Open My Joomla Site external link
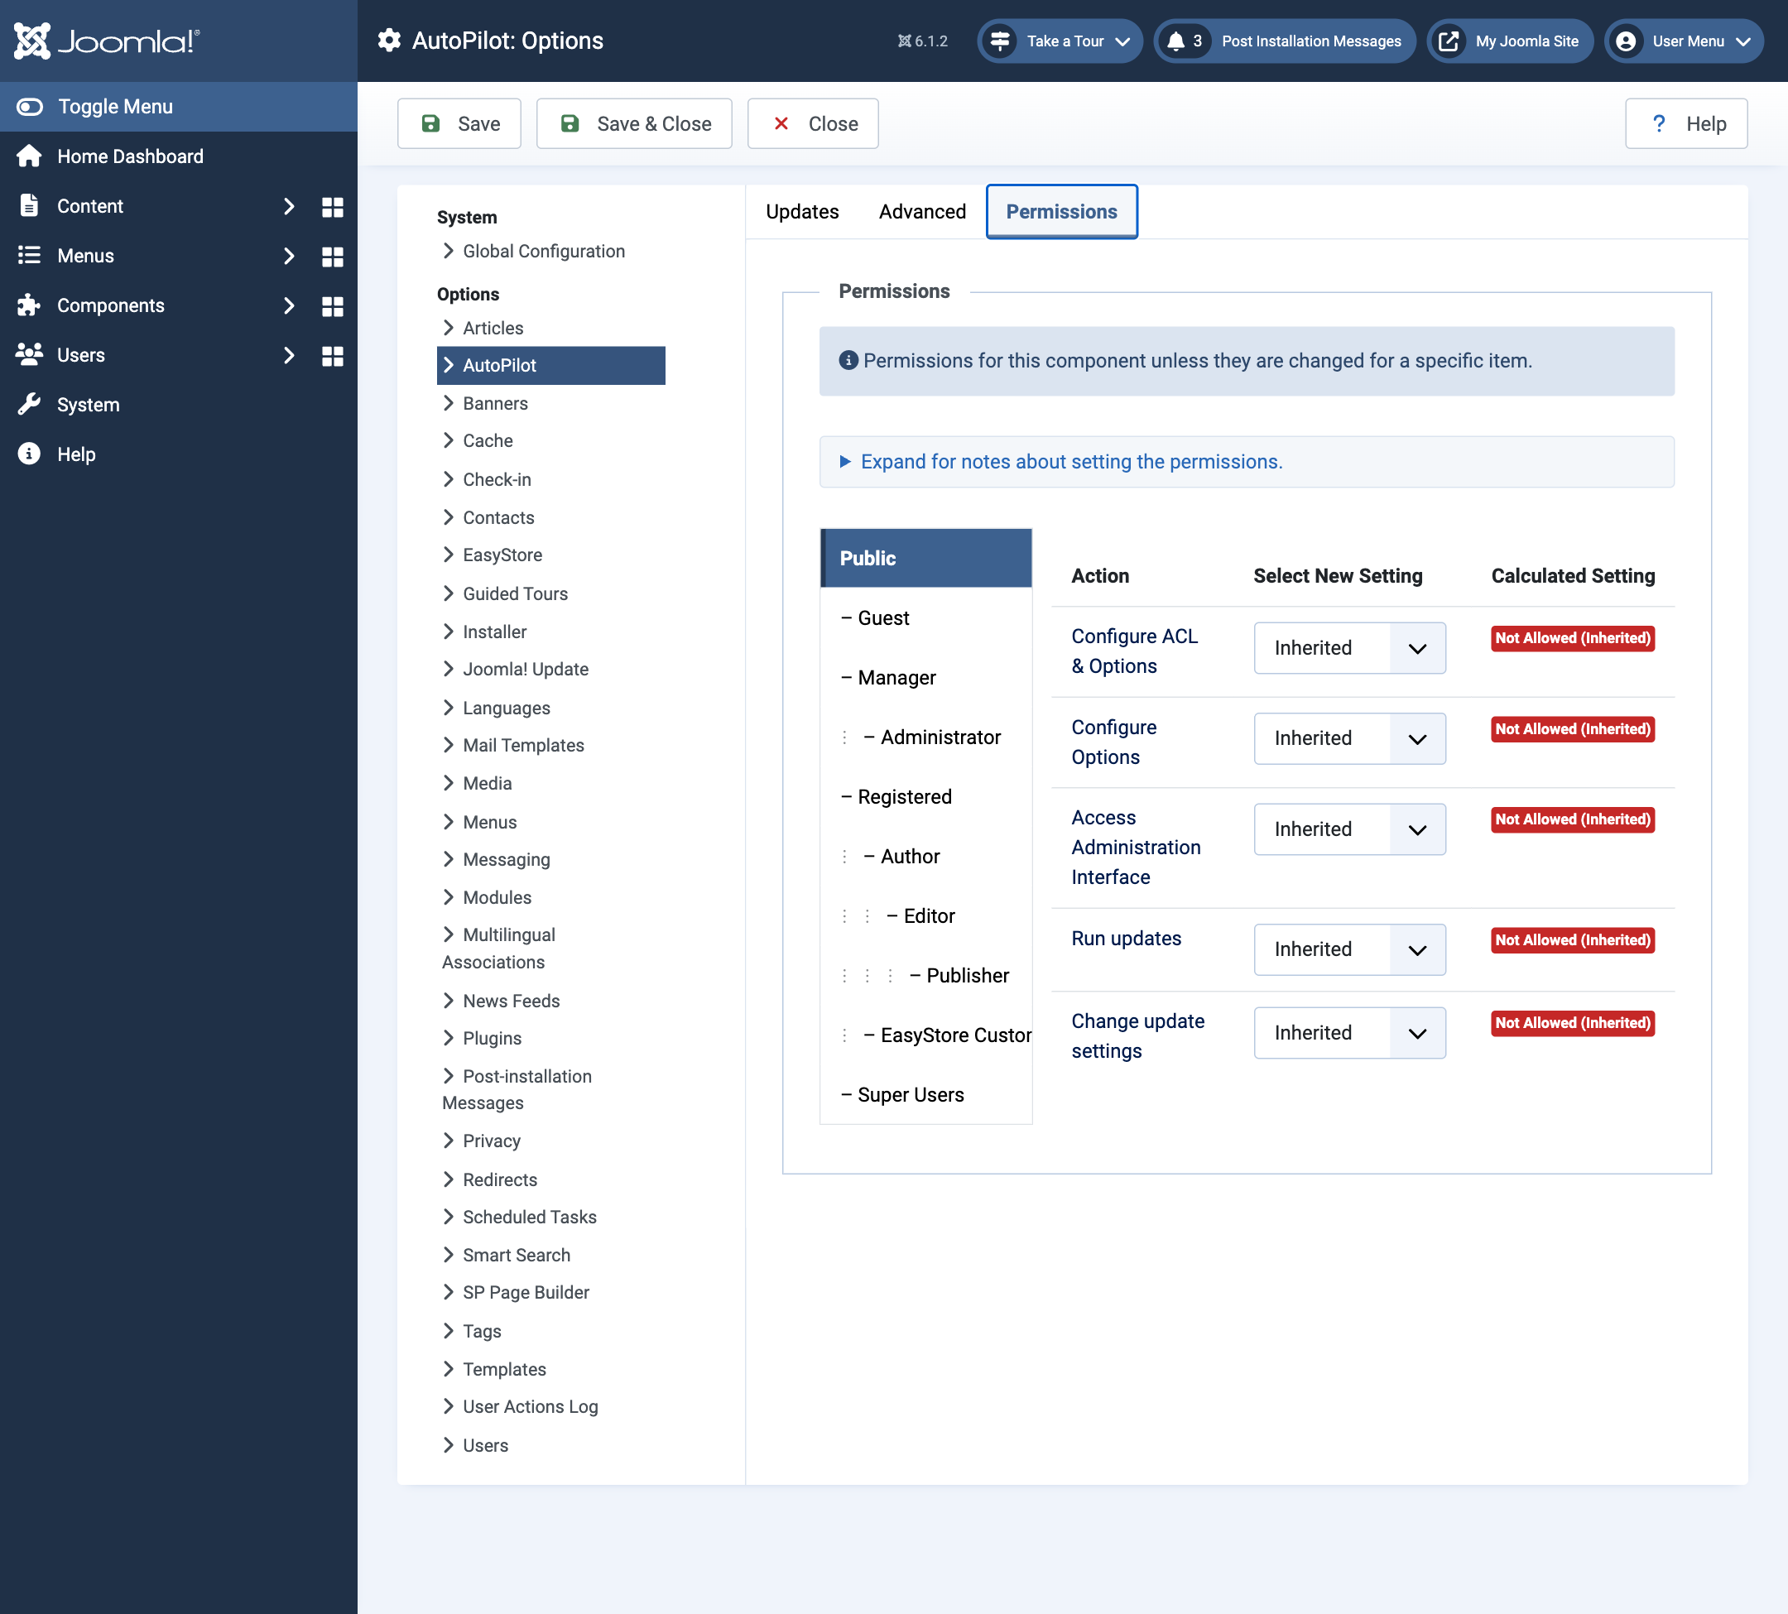 (1510, 41)
